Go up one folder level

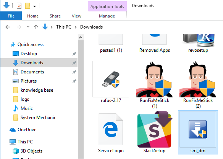[36, 27]
